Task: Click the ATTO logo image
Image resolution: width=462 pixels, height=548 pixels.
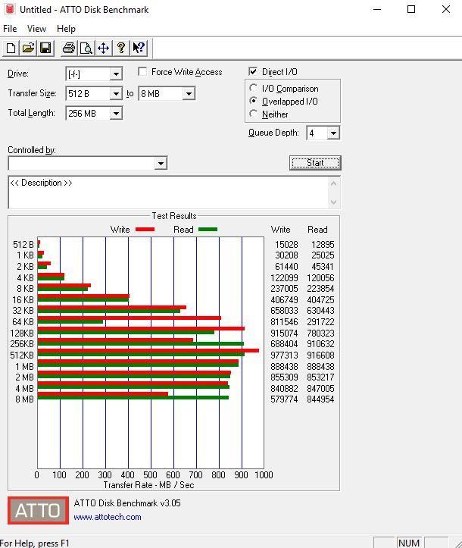Action: (x=38, y=510)
